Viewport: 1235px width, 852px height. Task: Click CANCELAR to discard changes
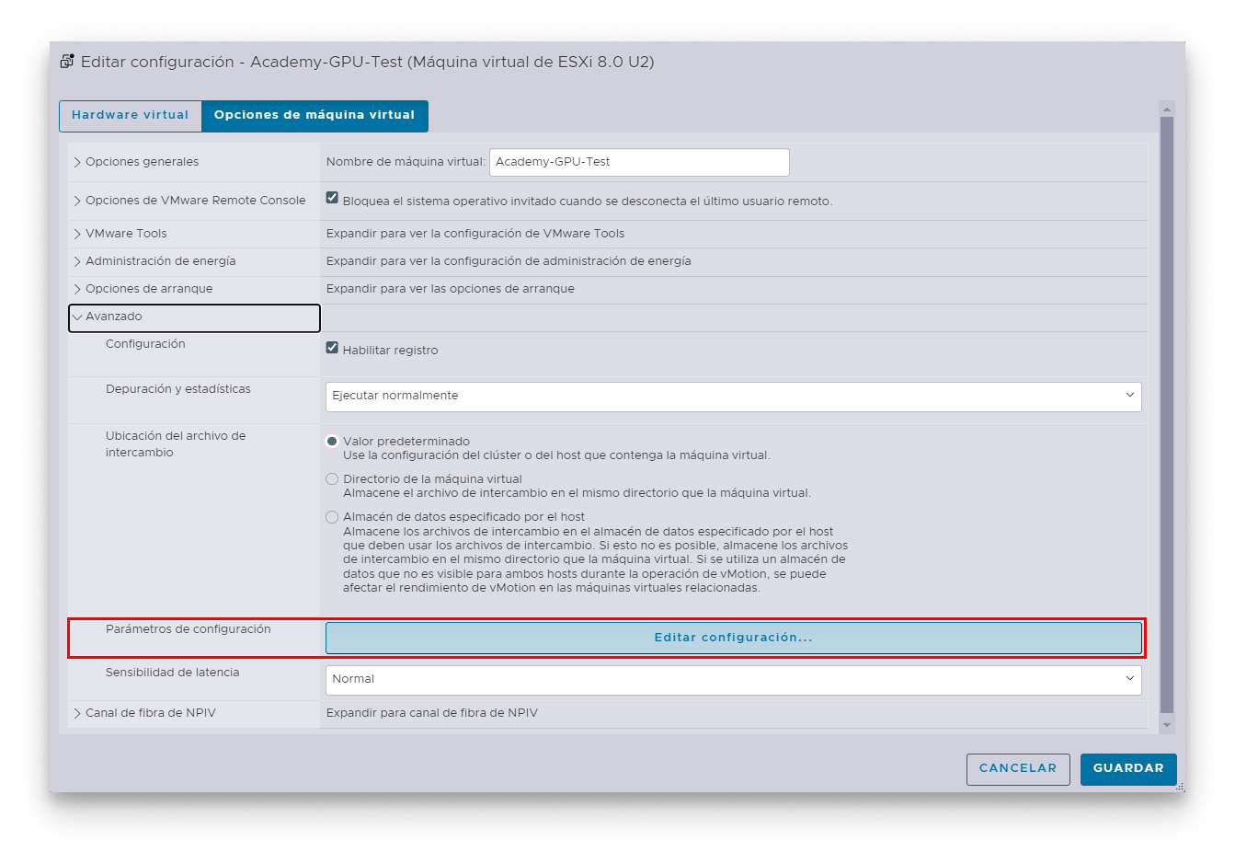tap(1018, 769)
